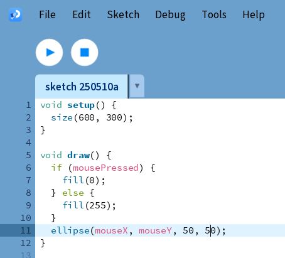Open the Debug menu
The height and width of the screenshot is (258, 285).
(170, 15)
